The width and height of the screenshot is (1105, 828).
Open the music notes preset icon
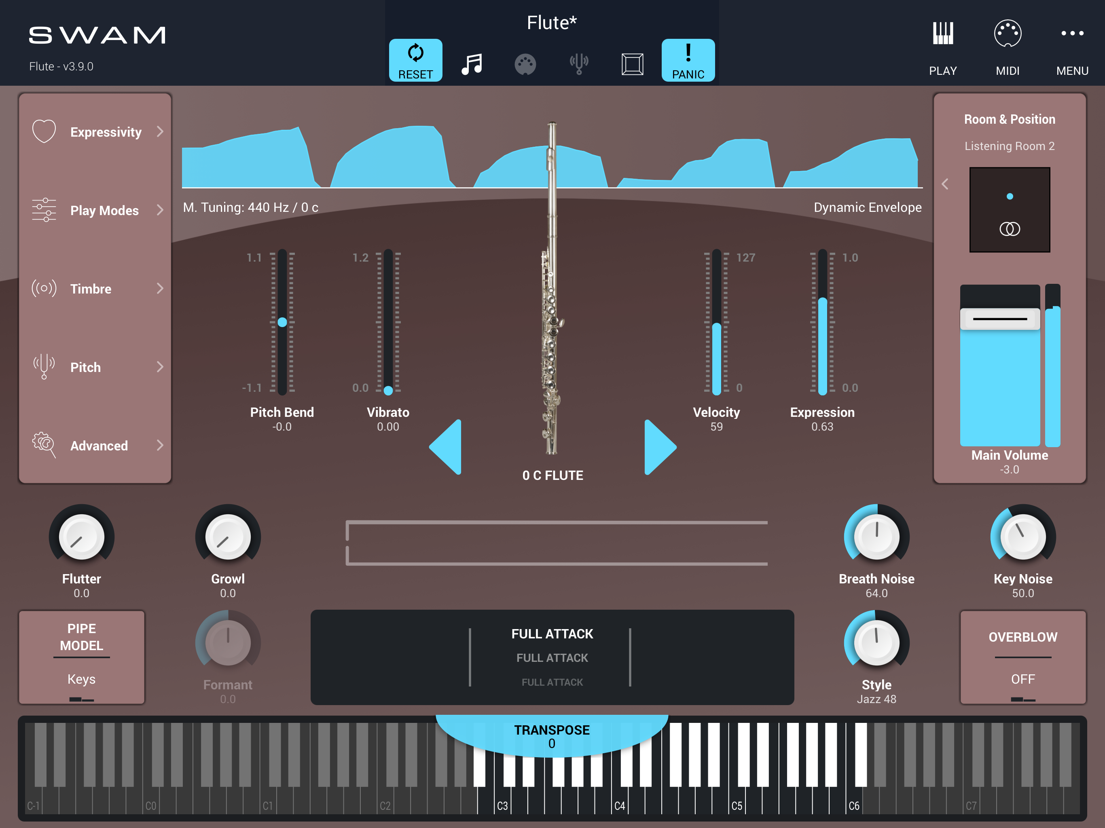(x=472, y=64)
